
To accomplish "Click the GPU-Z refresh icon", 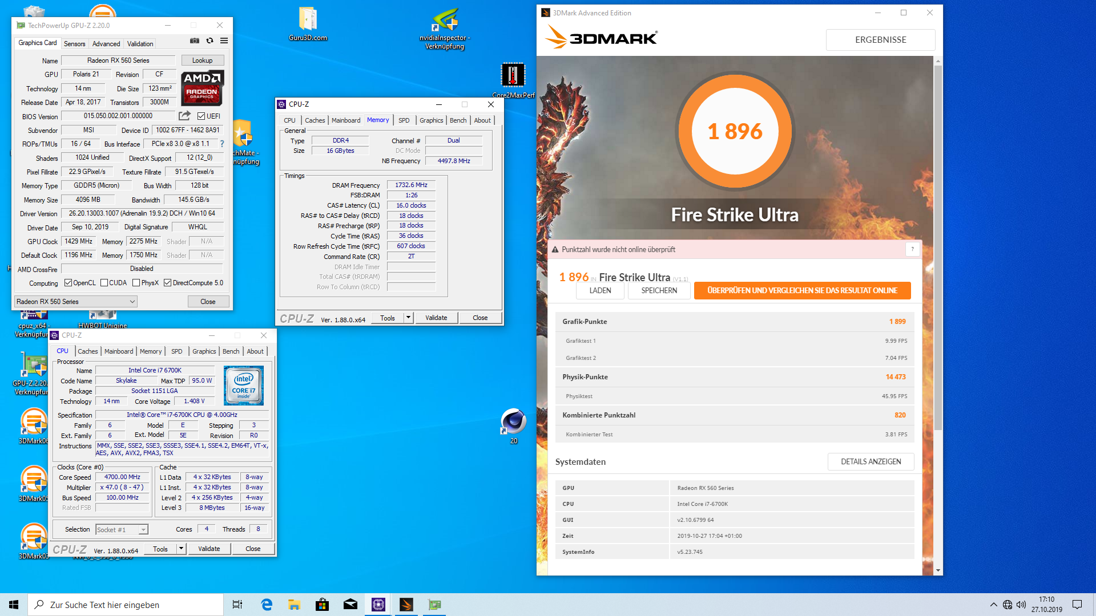I will [209, 41].
